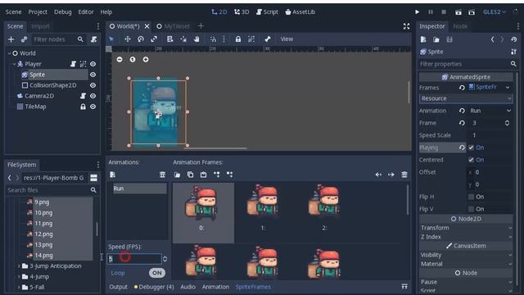Unlock the TileMap node lock icon
Image resolution: width=524 pixels, height=295 pixels.
pyautogui.click(x=83, y=107)
